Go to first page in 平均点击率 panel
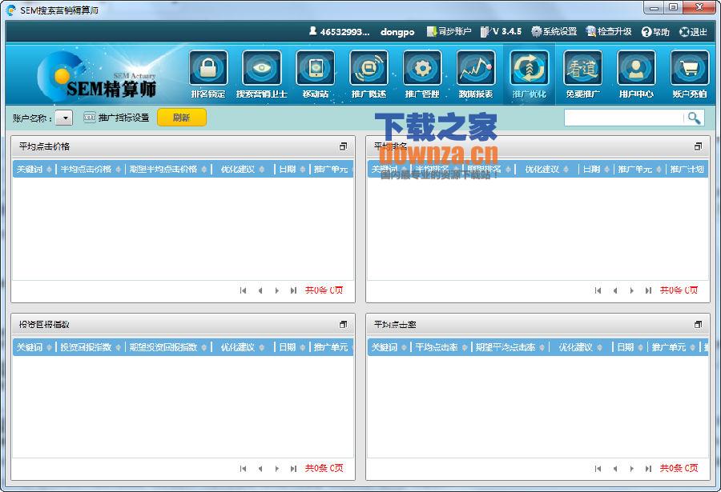 coord(598,469)
